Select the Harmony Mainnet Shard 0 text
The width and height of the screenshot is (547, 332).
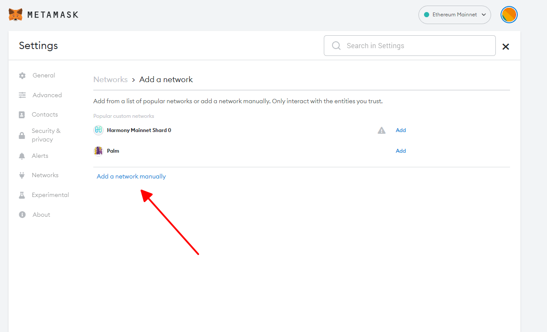(x=139, y=130)
